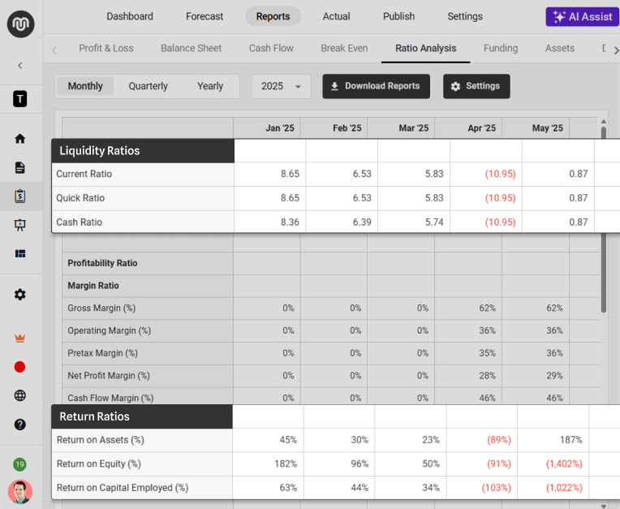
Task: Open the sidebar gear settings icon
Action: click(x=20, y=295)
